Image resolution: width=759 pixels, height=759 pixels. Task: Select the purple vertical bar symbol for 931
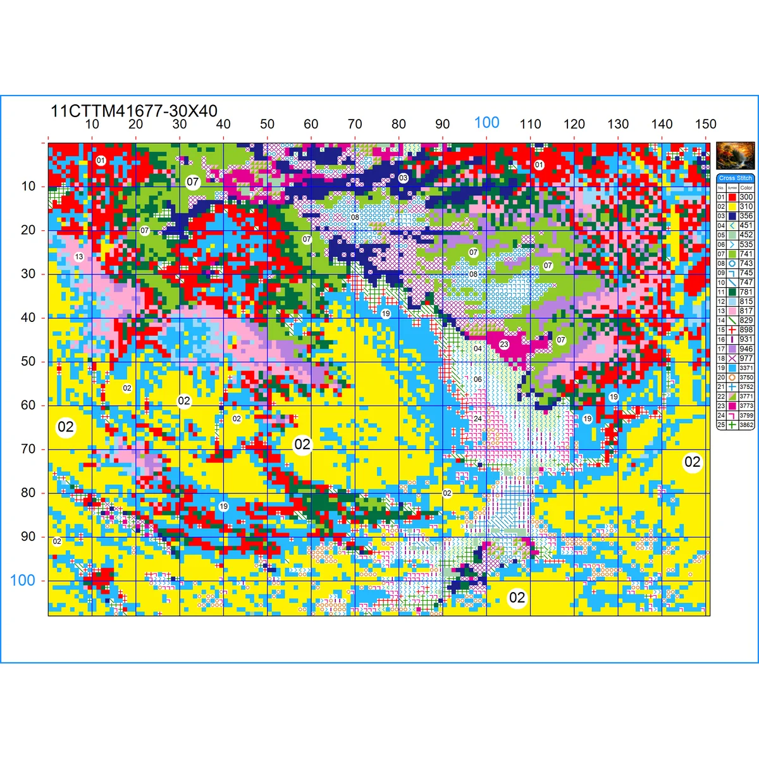[x=732, y=340]
